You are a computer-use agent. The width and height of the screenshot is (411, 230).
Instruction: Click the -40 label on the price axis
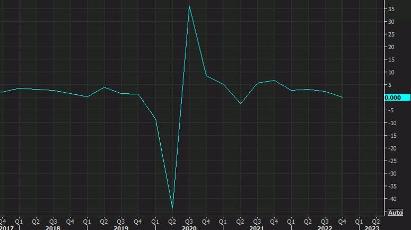[x=390, y=199]
